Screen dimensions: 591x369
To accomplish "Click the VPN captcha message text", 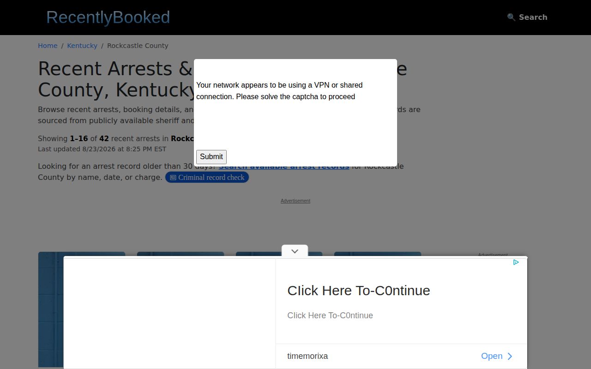I will tap(279, 91).
